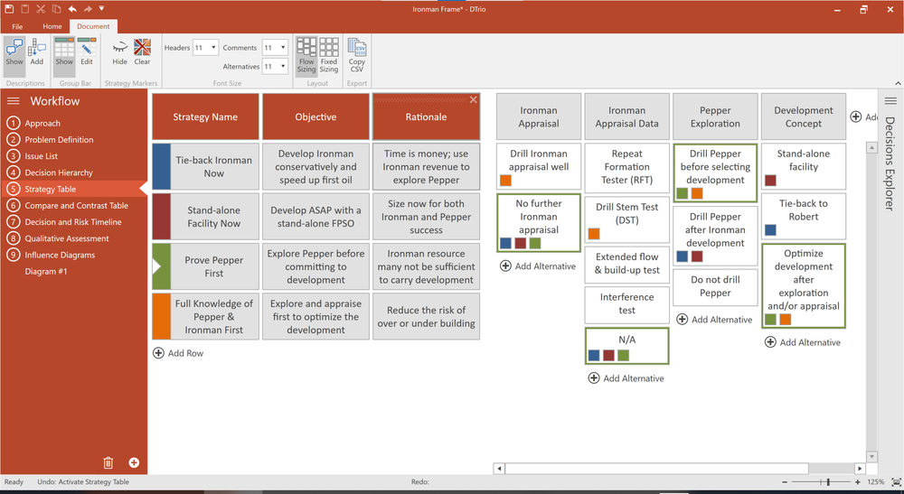Click orange marker under Drill Stem Test

(594, 233)
